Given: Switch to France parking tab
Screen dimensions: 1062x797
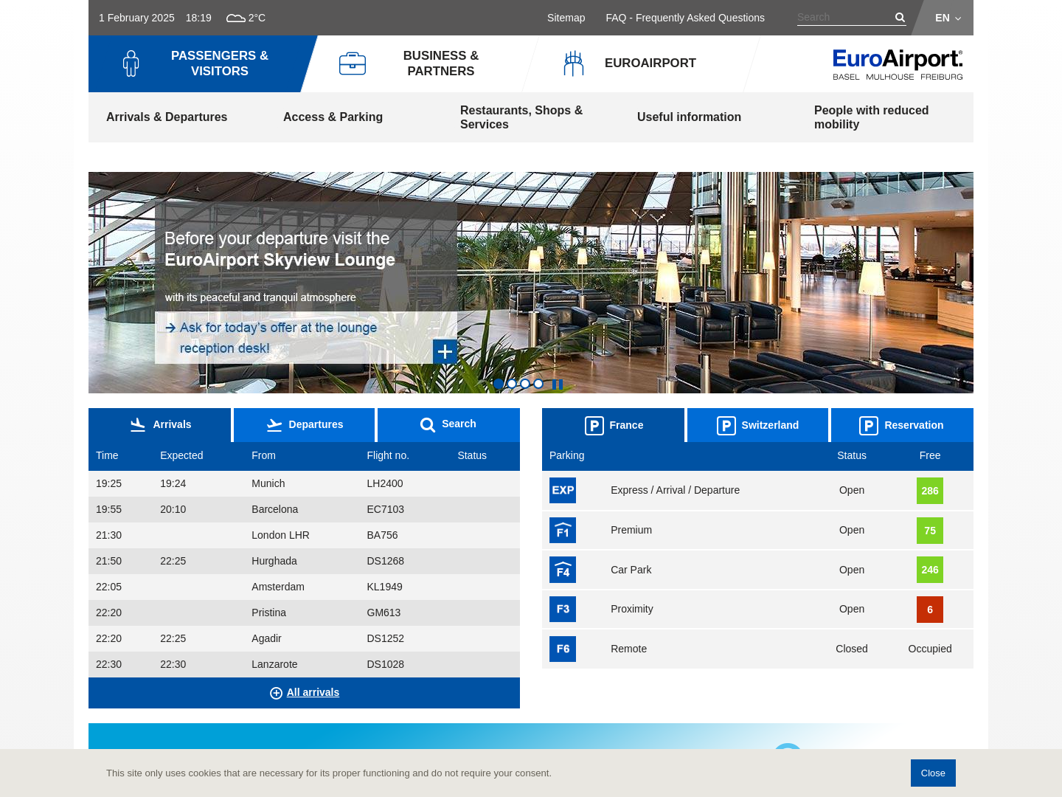Looking at the screenshot, I should 613,425.
